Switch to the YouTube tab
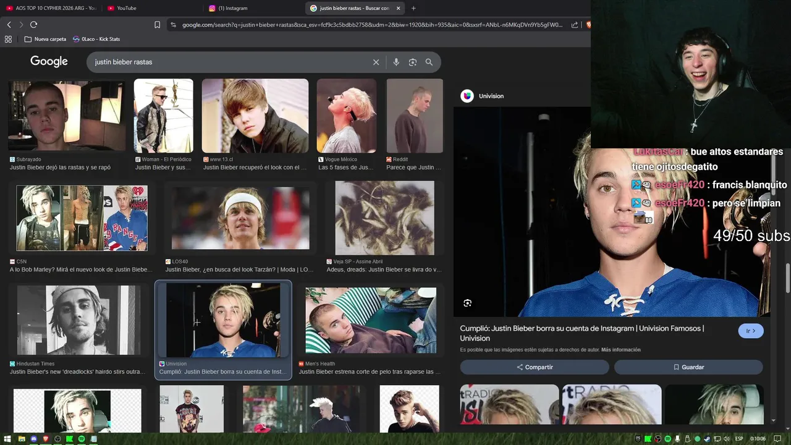Screen dimensions: 791x445 pyautogui.click(x=151, y=8)
